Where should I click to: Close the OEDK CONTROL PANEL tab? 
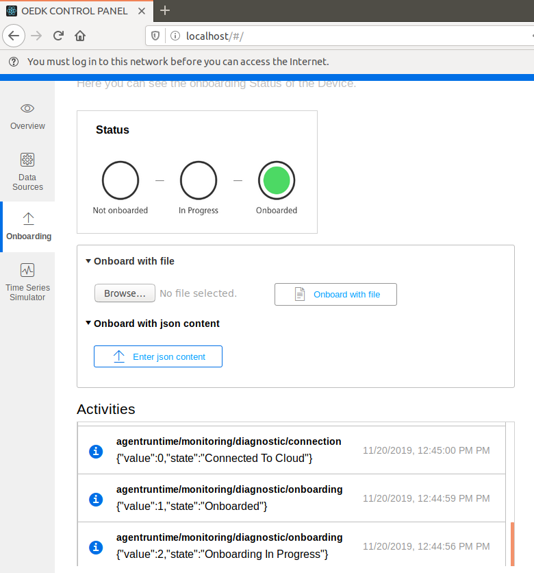142,12
